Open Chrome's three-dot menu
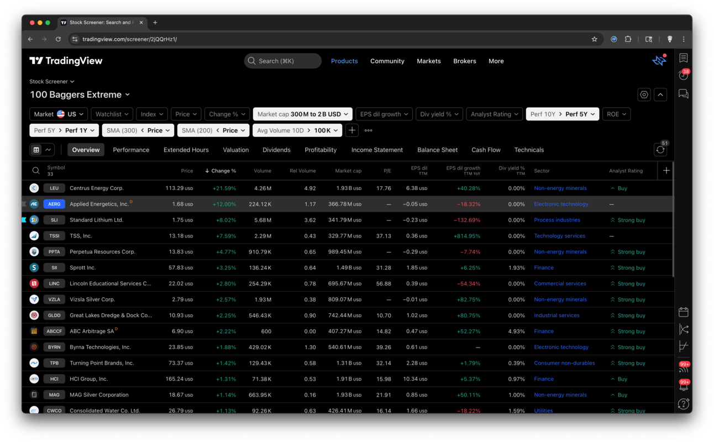Viewport: 714px width, 442px height. (x=684, y=39)
